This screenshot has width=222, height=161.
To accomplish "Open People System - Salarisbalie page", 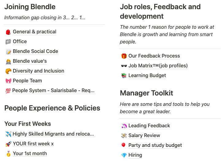I will click(53, 91).
